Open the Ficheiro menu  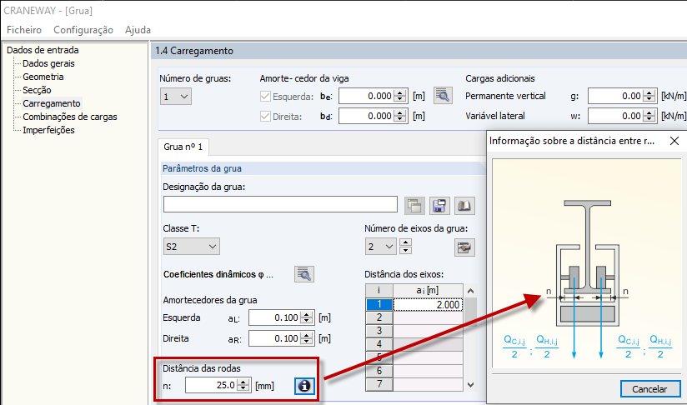[x=24, y=30]
